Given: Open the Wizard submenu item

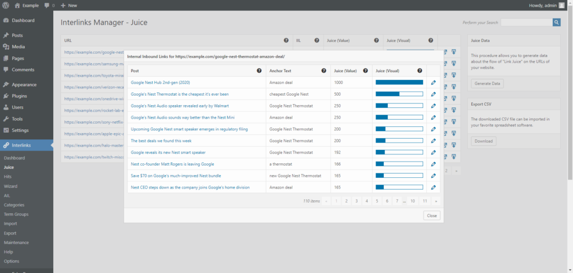Looking at the screenshot, I should coord(10,186).
